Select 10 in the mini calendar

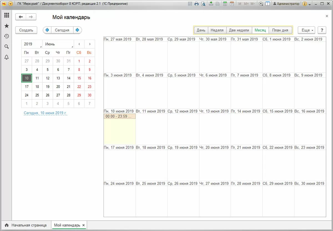[27, 78]
